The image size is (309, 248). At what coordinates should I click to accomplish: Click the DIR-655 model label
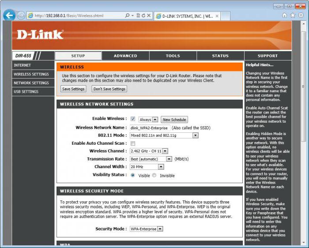tap(23, 56)
